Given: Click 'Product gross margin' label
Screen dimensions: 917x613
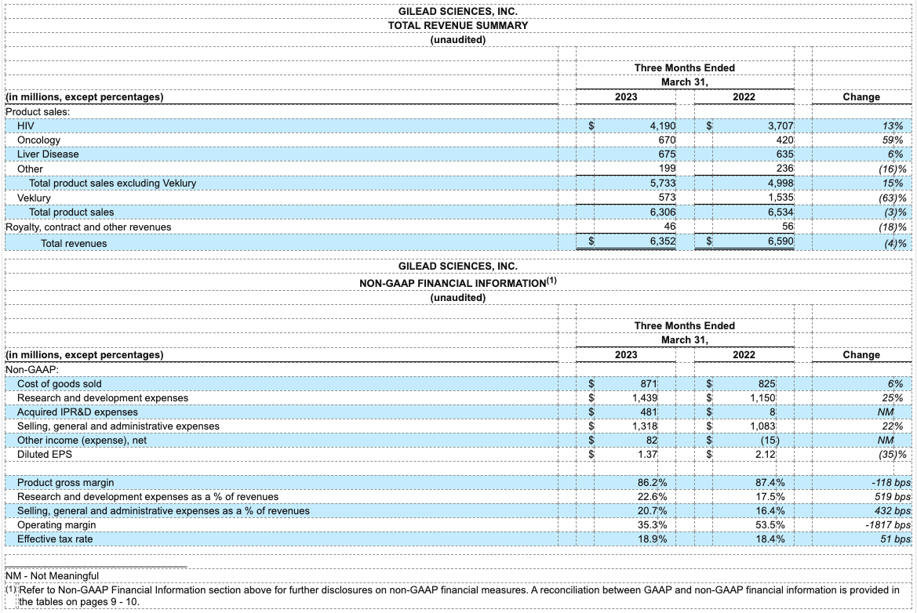Looking at the screenshot, I should [x=66, y=483].
